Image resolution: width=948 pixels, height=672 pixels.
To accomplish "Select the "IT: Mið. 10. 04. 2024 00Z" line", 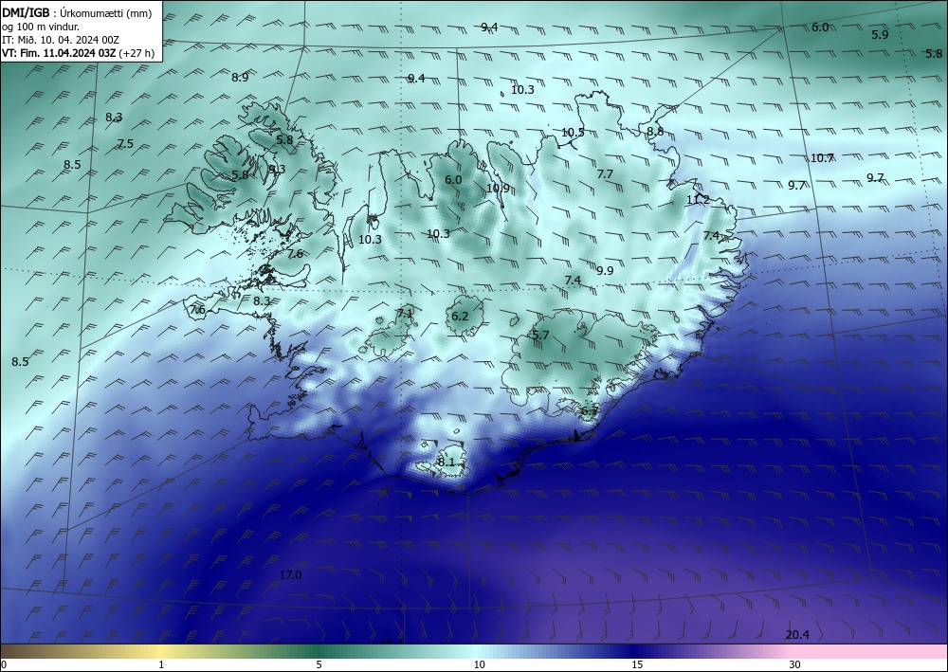I will click(61, 40).
